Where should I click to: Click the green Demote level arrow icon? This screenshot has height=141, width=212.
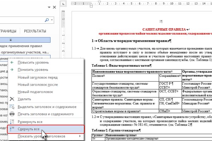[x=13, y=69]
